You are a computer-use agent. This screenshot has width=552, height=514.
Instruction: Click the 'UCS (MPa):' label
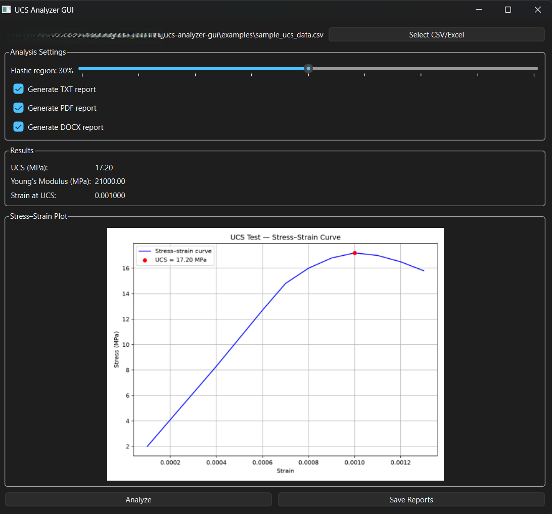29,168
